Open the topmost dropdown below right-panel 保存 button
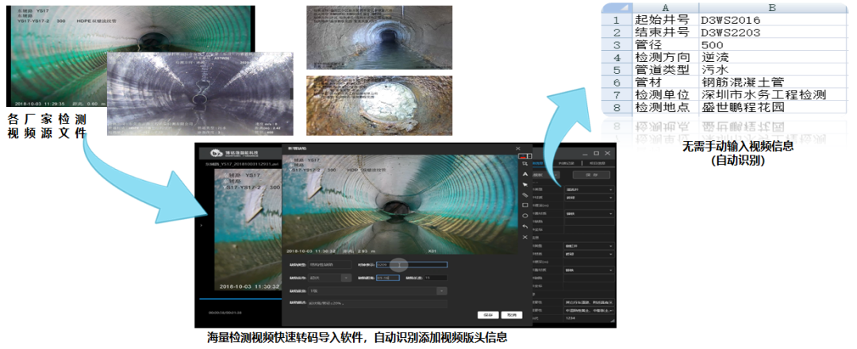This screenshot has width=857, height=349. click(589, 190)
